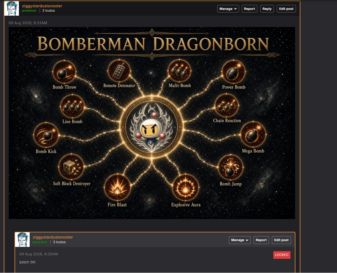Click the 'premium' label on the top post
Image resolution: width=337 pixels, height=273 pixels.
[29, 10]
